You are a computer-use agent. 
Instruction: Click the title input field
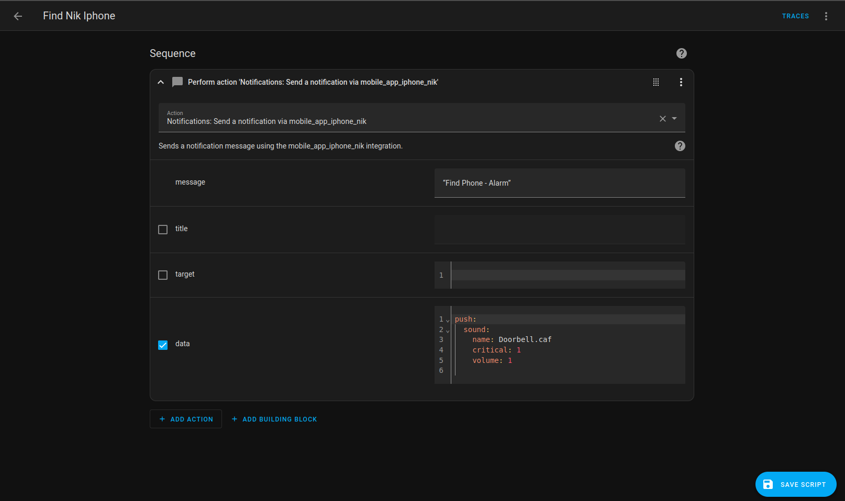pyautogui.click(x=560, y=230)
